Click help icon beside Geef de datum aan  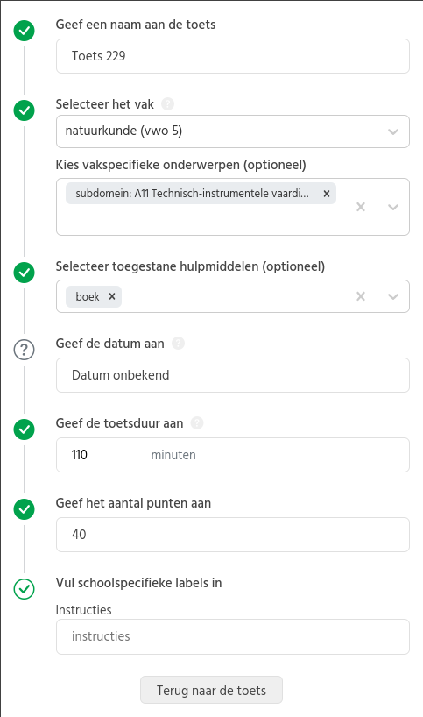(x=178, y=344)
